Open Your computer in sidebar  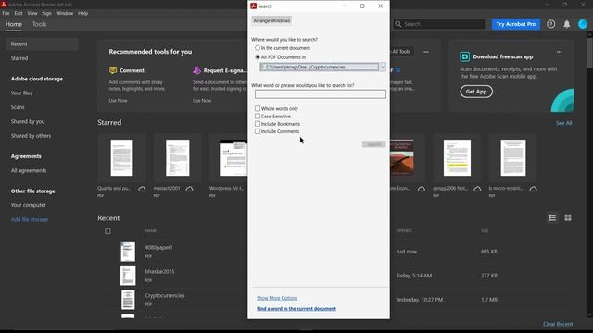click(29, 205)
